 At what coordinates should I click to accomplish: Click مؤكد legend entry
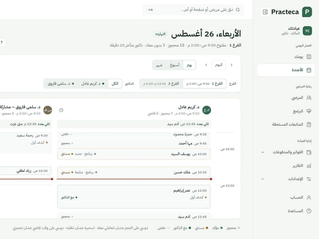[x=217, y=228]
